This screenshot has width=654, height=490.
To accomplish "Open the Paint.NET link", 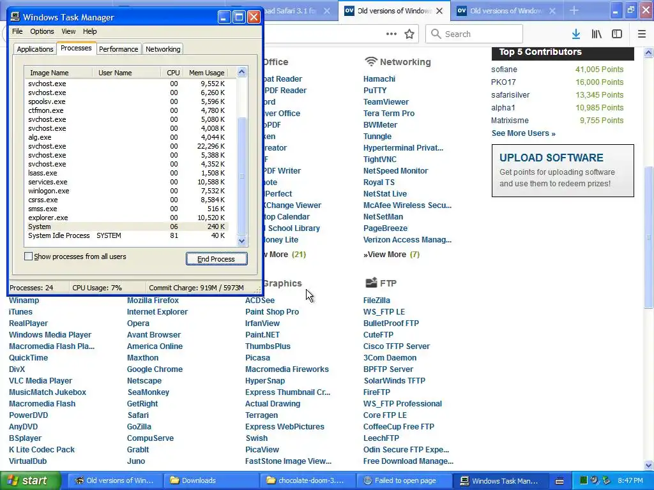I will pos(262,335).
